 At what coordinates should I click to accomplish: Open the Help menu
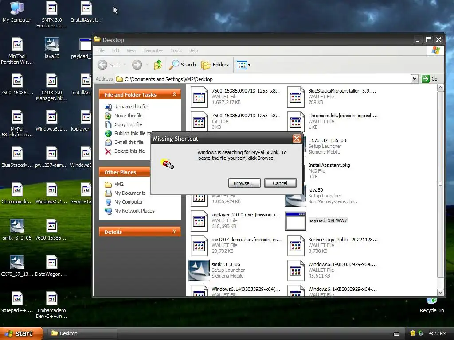(193, 50)
